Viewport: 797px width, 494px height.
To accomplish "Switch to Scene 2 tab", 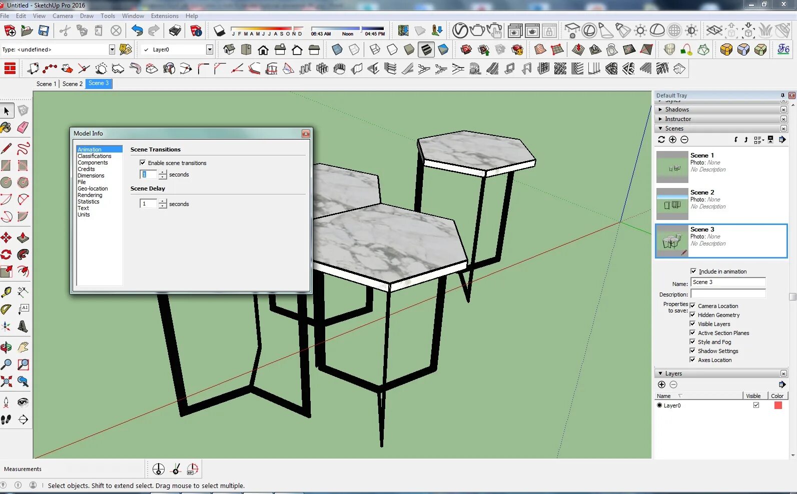I will point(73,84).
